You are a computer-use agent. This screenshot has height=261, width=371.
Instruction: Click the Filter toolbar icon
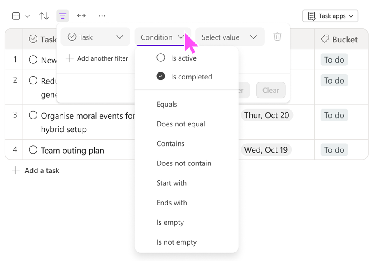tap(62, 16)
